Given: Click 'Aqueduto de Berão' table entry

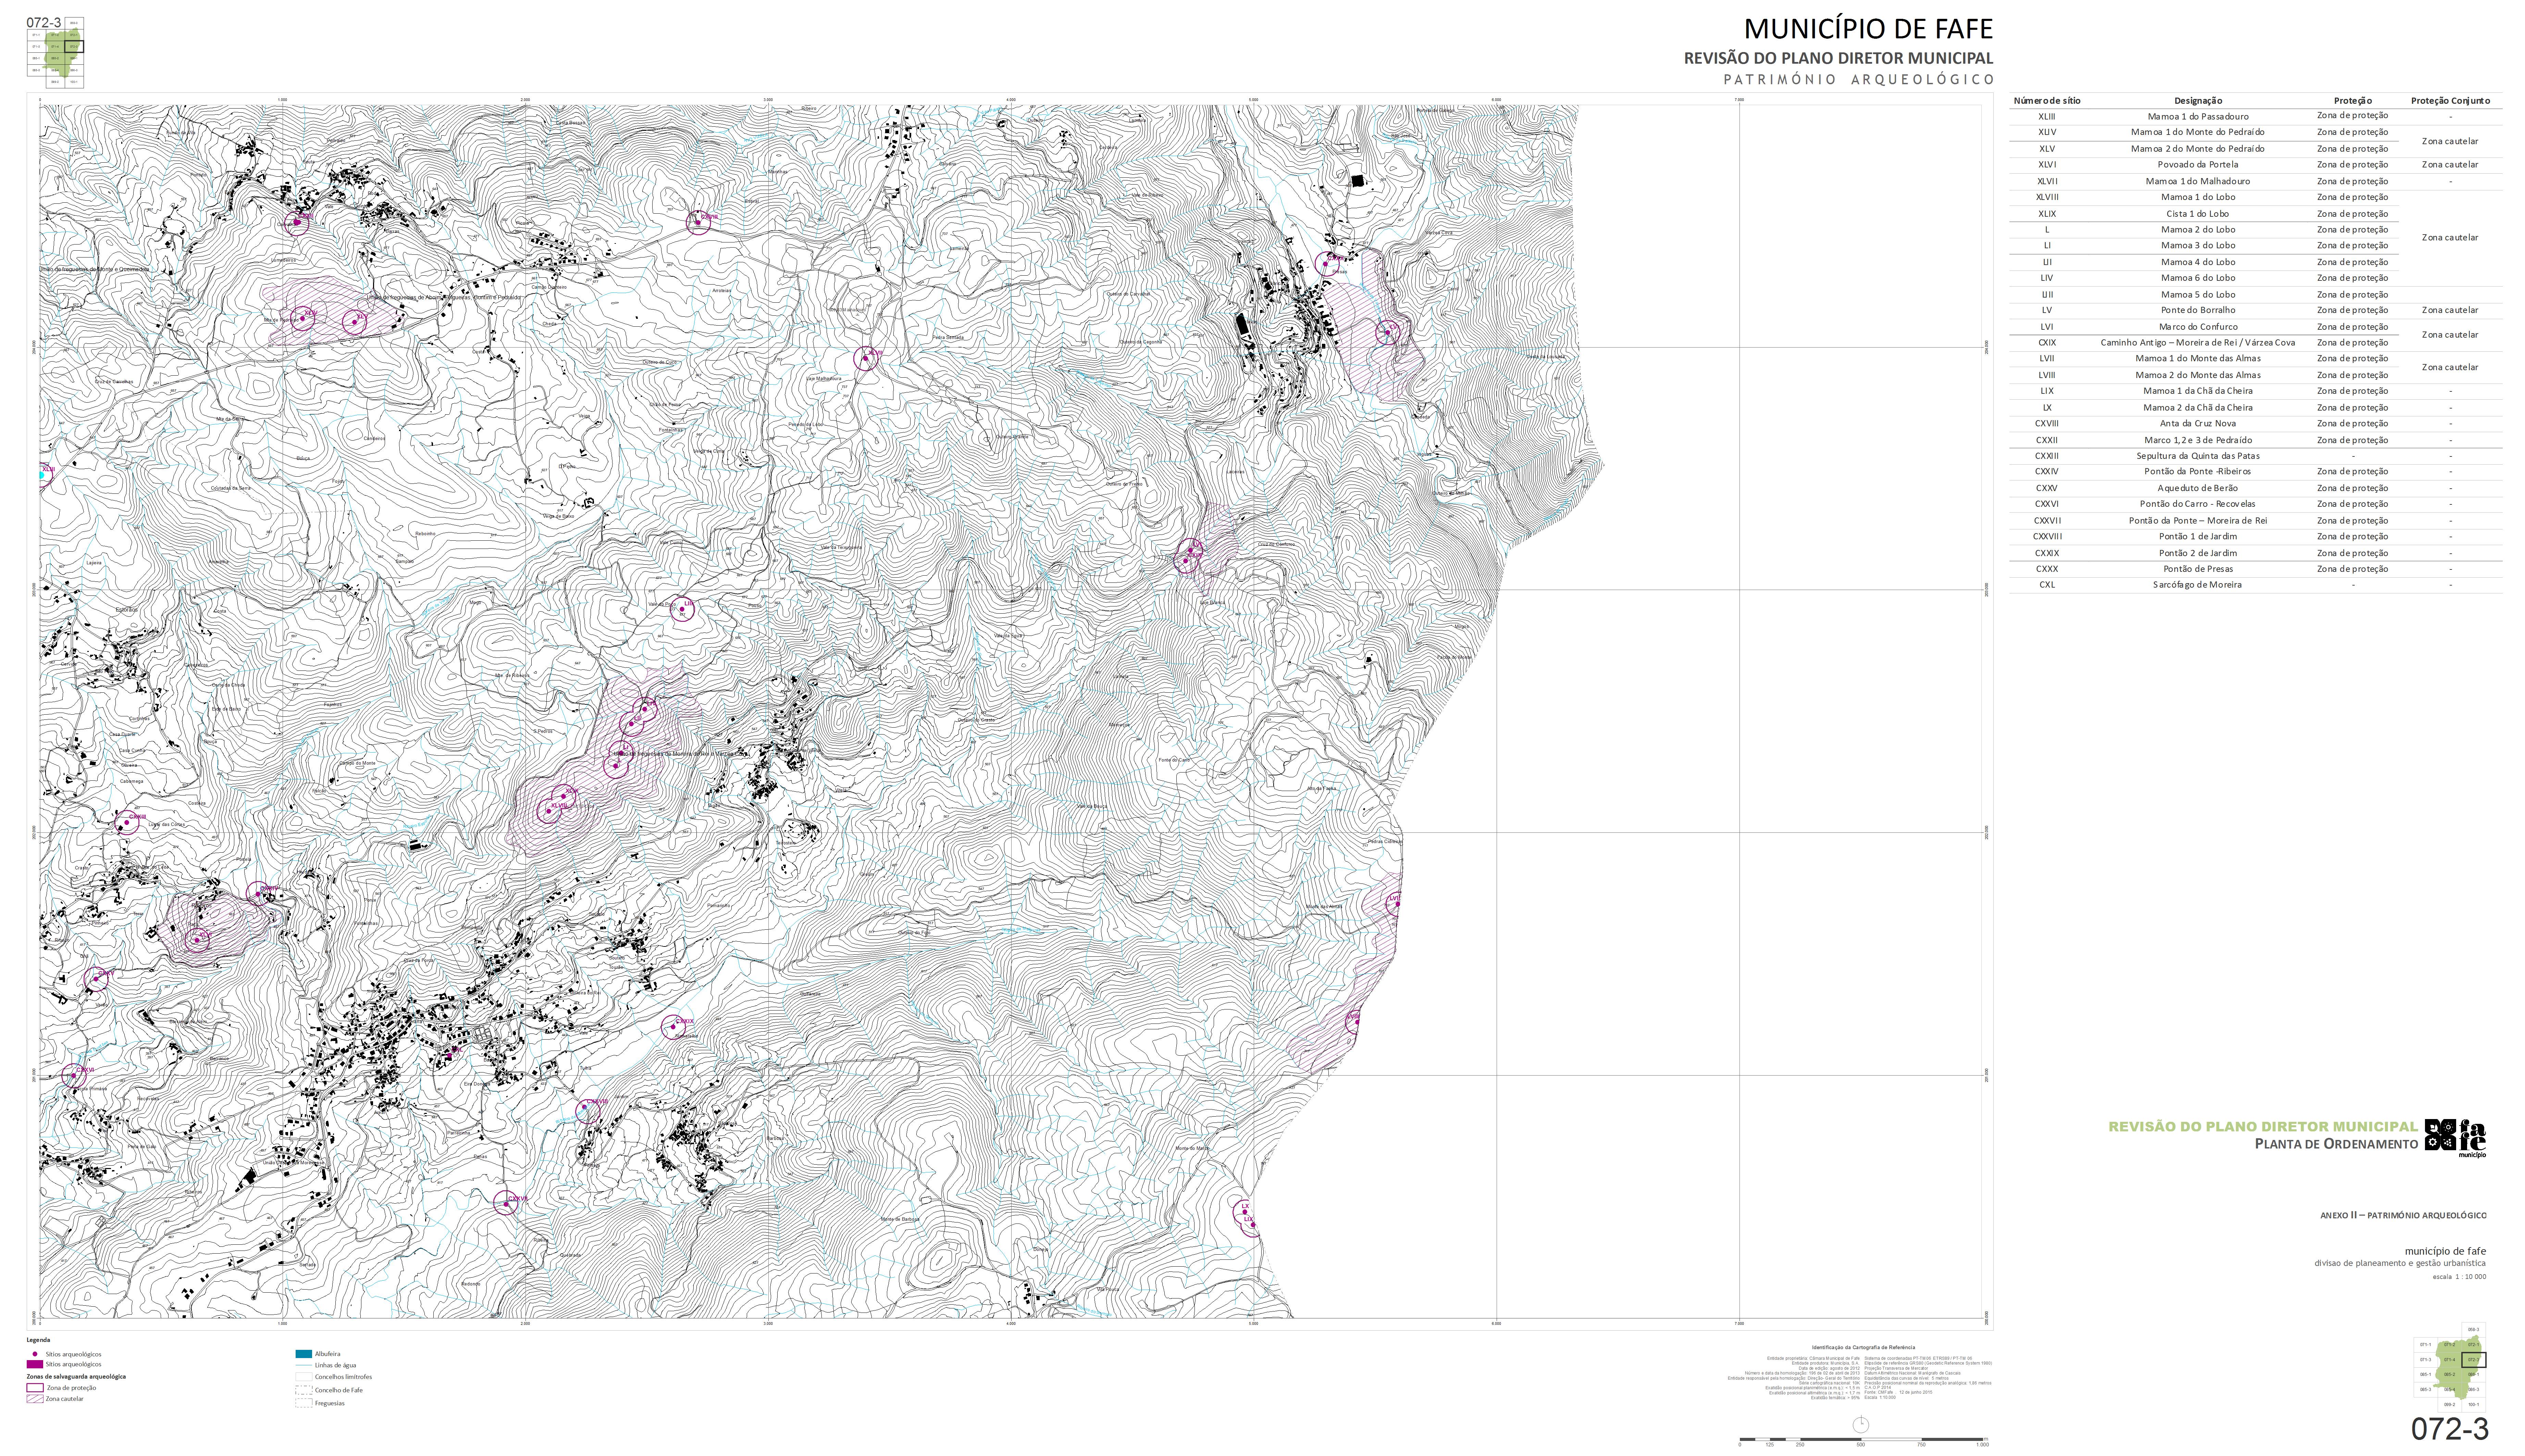Looking at the screenshot, I should 2198,488.
